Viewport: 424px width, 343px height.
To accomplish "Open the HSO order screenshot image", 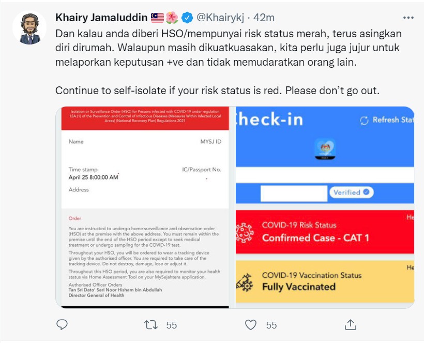I will (x=145, y=207).
